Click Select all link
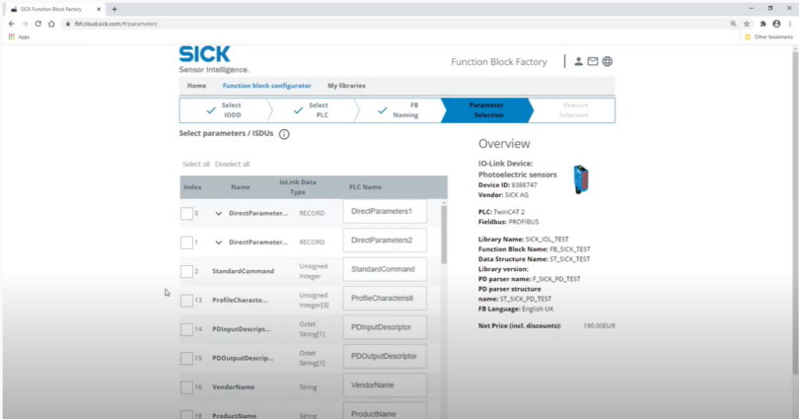The image size is (799, 419). (x=196, y=164)
